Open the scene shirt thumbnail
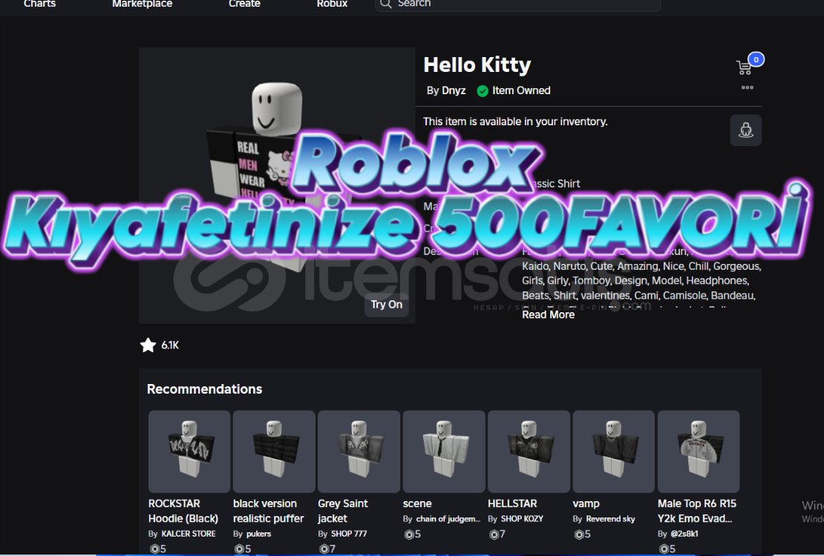 click(444, 451)
